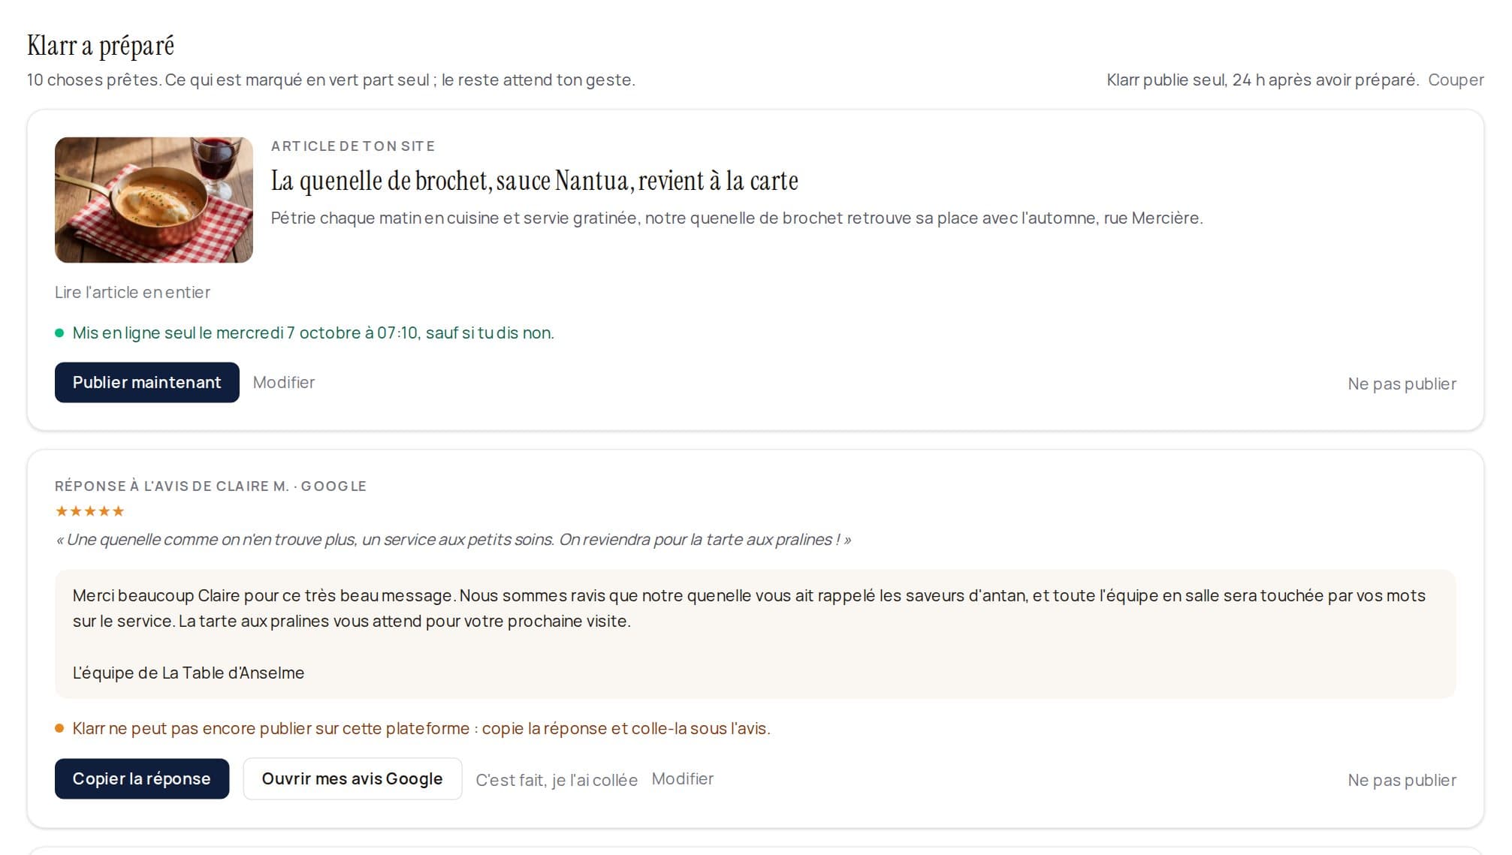Click the five-star rating of Claire's review
This screenshot has height=855, width=1512.
90,511
